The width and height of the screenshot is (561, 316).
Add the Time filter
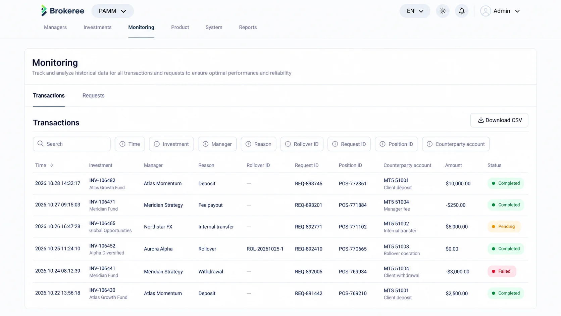[130, 144]
